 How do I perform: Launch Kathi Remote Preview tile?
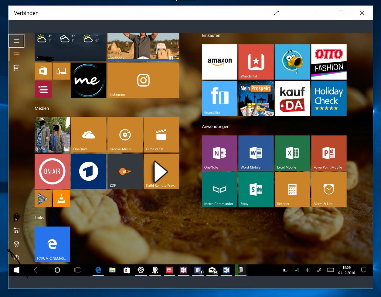tap(162, 171)
